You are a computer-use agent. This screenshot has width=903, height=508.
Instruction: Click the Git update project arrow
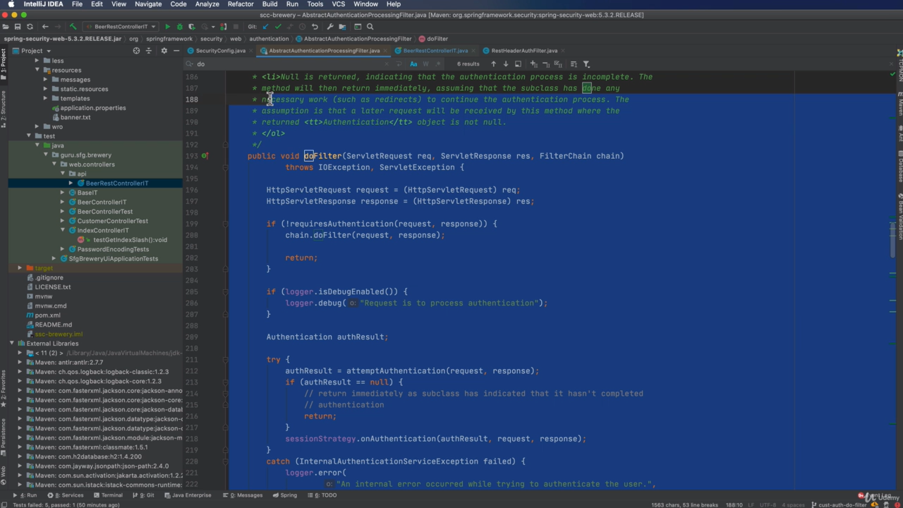click(x=265, y=27)
